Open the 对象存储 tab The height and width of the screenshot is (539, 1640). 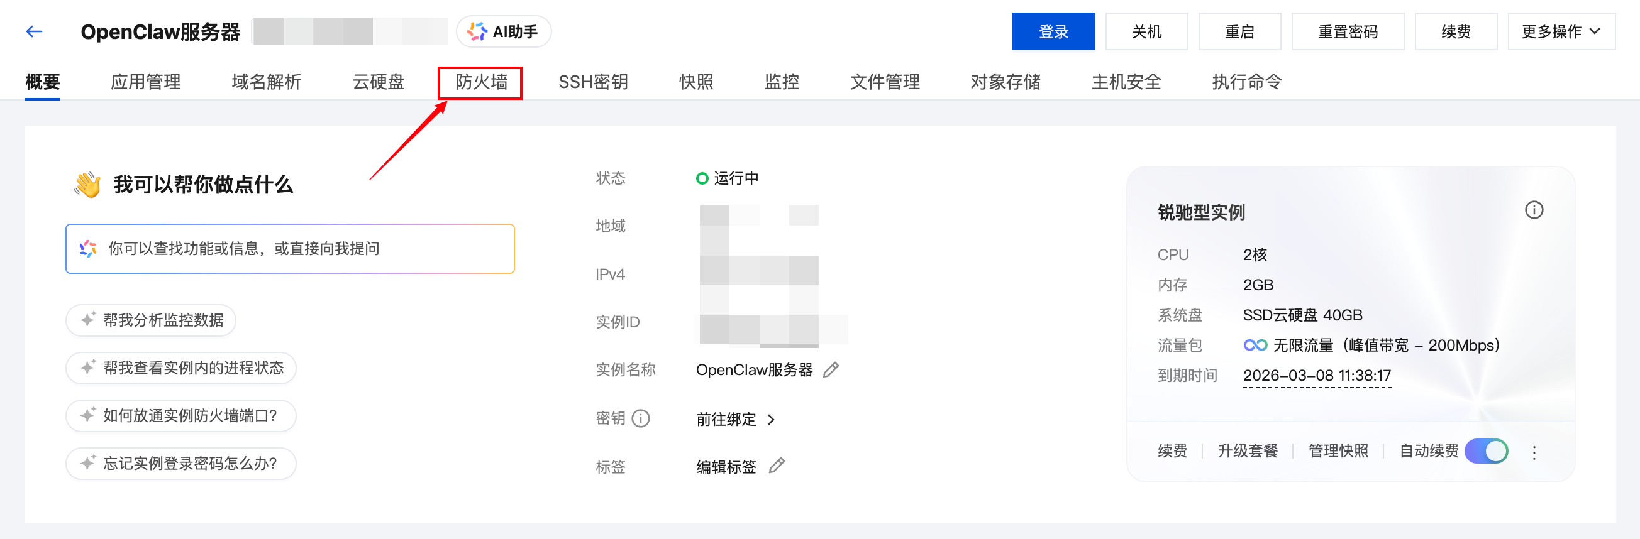[x=1006, y=82]
